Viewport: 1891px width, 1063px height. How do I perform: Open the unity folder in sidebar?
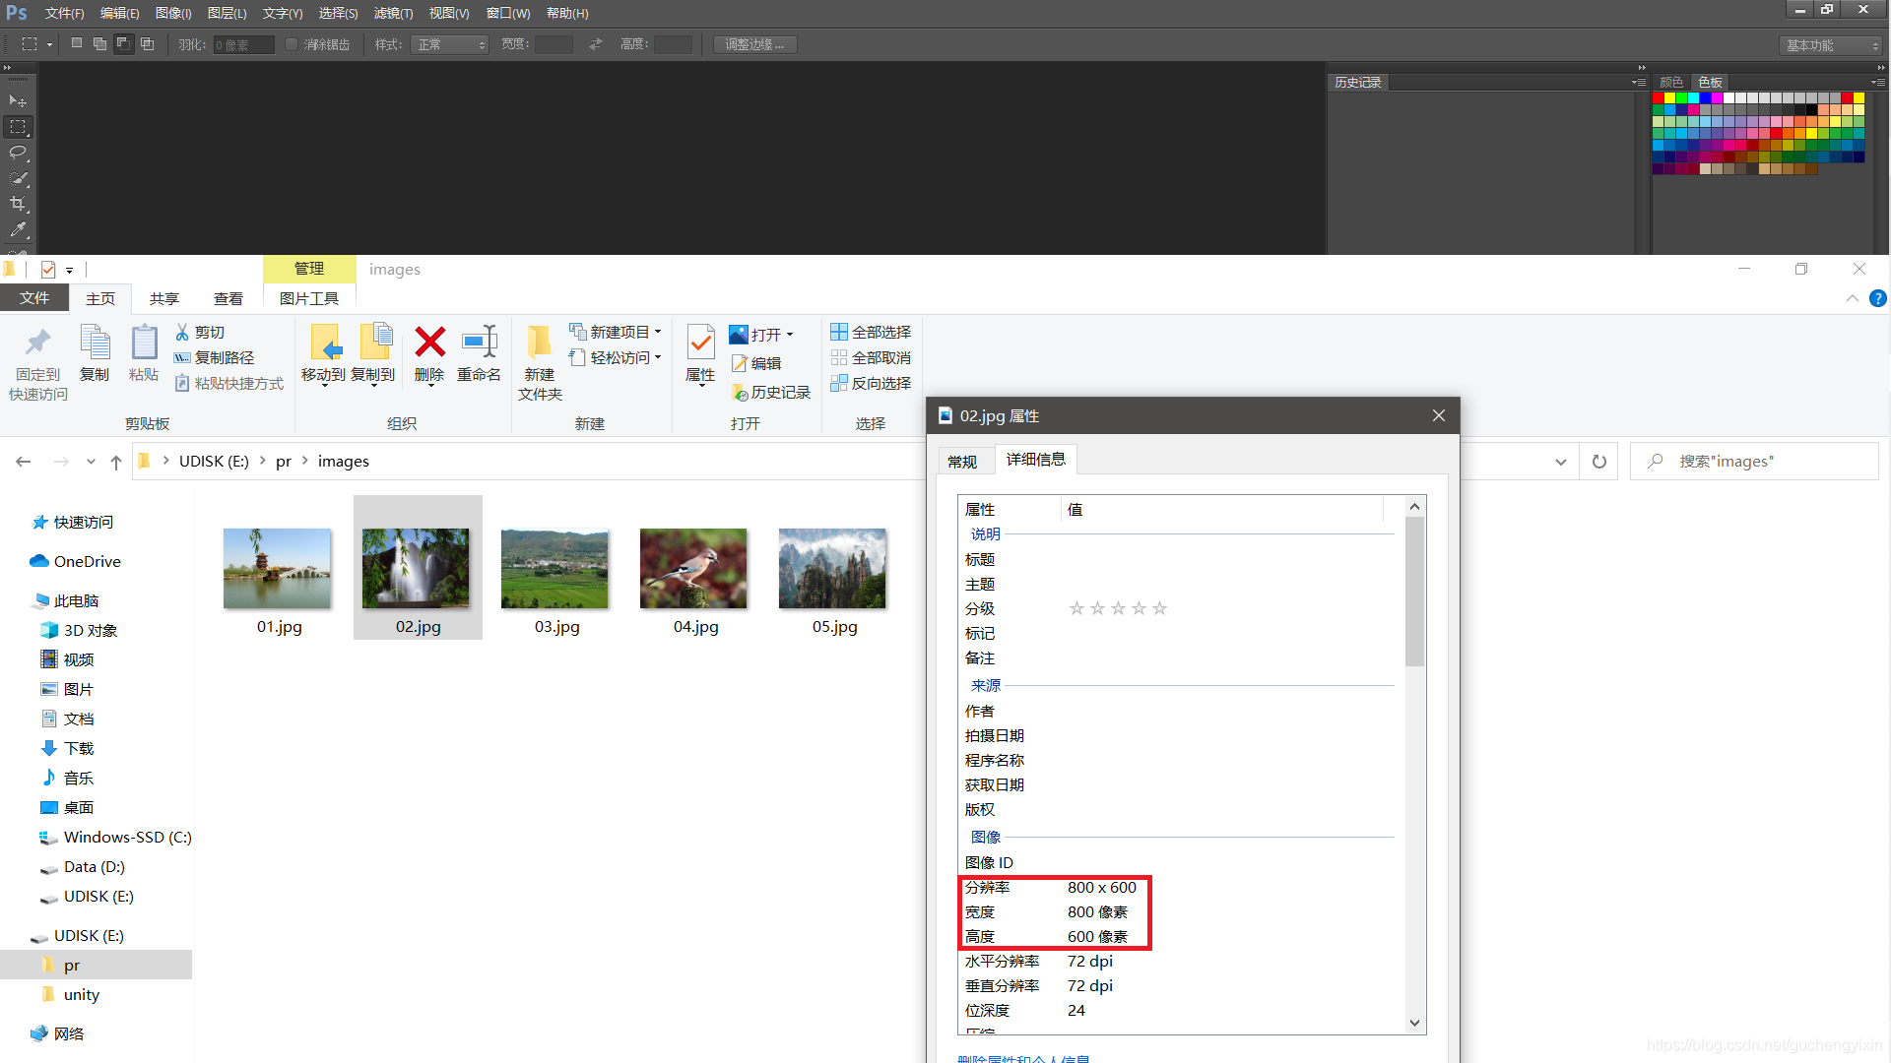(x=71, y=995)
